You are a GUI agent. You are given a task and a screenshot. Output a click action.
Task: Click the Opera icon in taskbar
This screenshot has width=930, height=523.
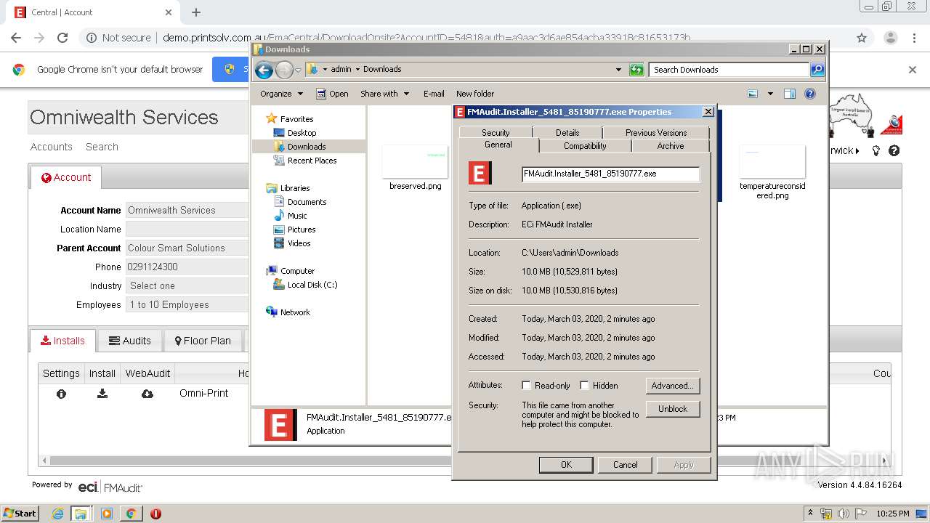[155, 514]
